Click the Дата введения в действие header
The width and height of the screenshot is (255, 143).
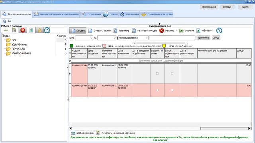point(141,54)
